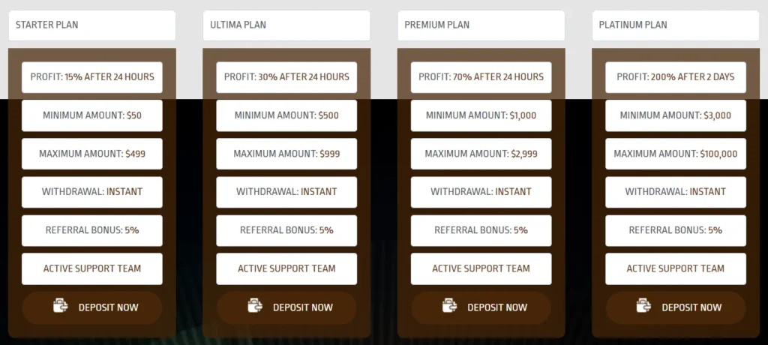Click Profit 200% After 2 Days row
The image size is (768, 345).
coord(676,77)
